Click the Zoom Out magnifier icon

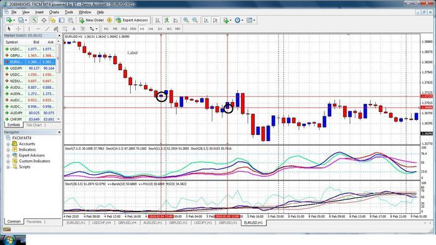tap(195, 20)
